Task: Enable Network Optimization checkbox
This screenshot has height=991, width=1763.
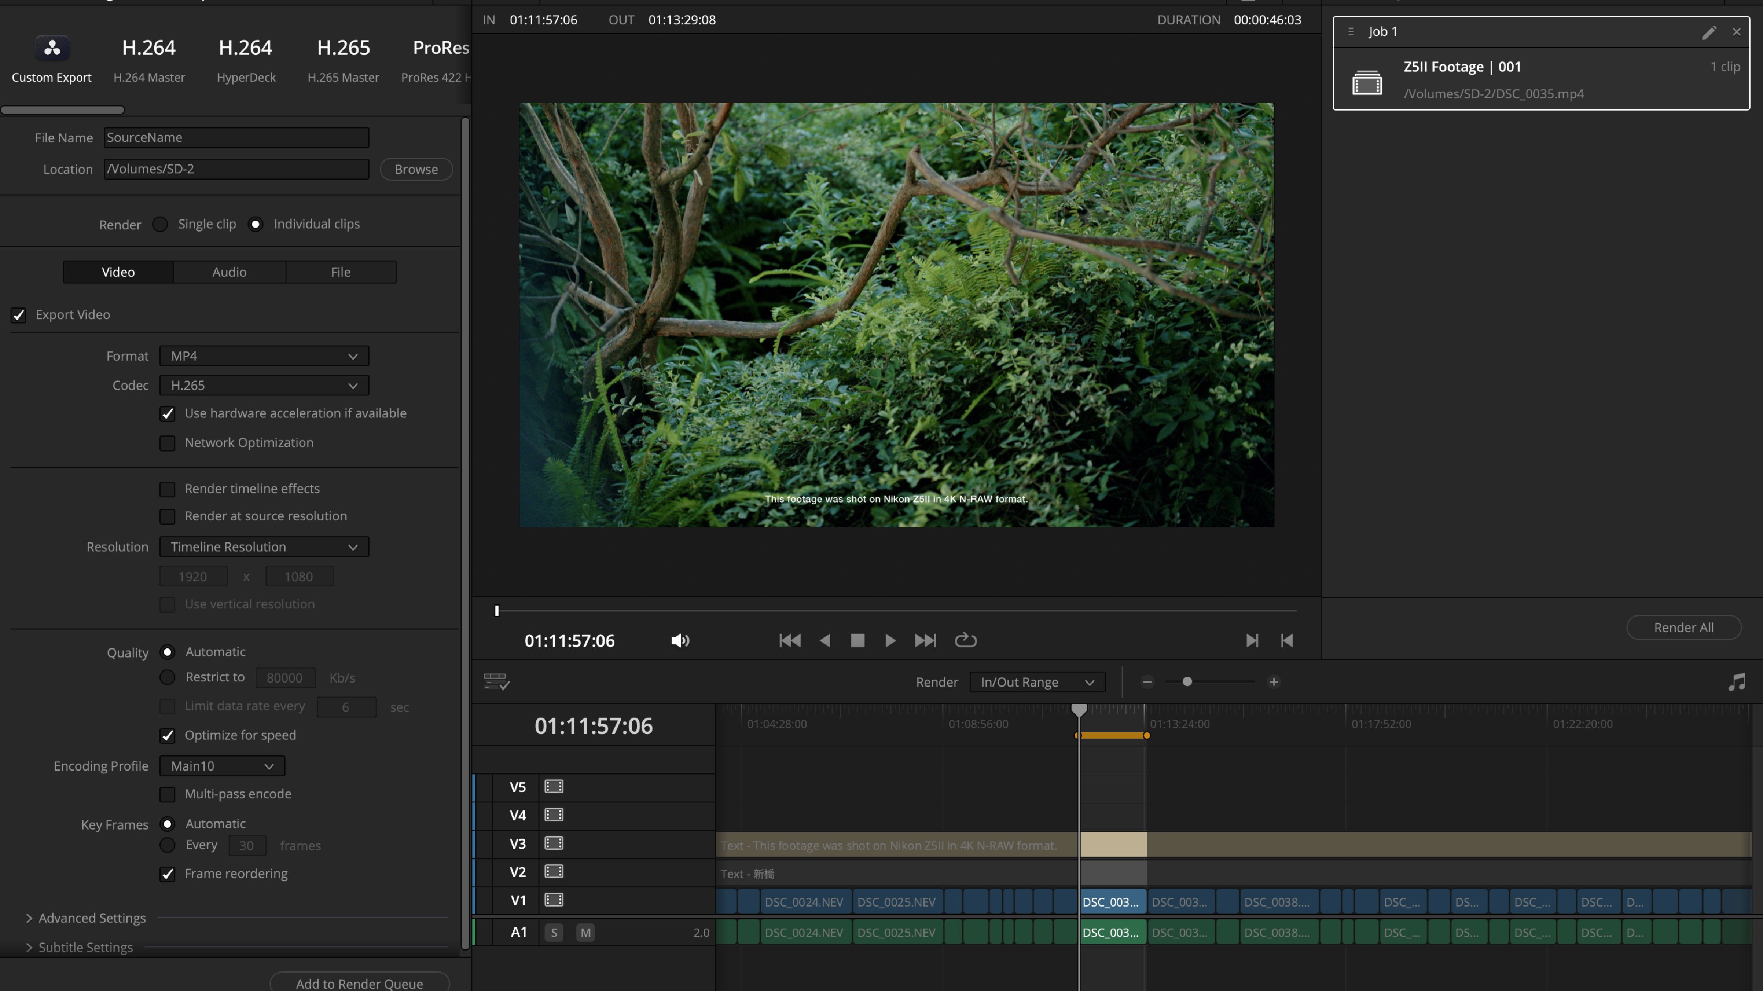Action: pos(168,443)
